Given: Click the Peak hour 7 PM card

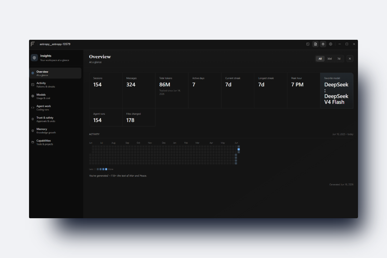Looking at the screenshot, I should pos(304,90).
